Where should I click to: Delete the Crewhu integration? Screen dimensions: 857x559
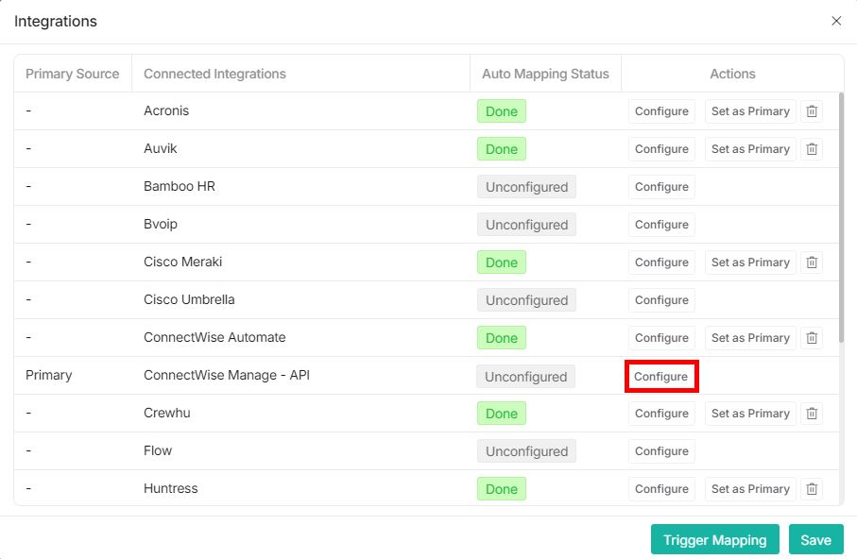tap(811, 413)
